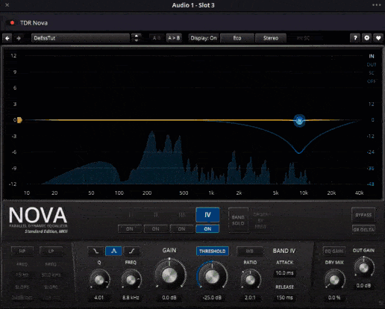385x309 pixels.
Task: Open the help question mark
Action: (355, 38)
